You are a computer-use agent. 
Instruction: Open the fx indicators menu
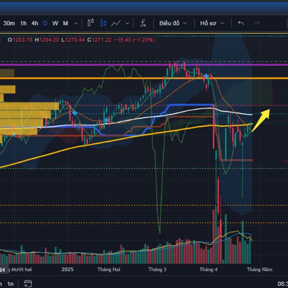(143, 24)
